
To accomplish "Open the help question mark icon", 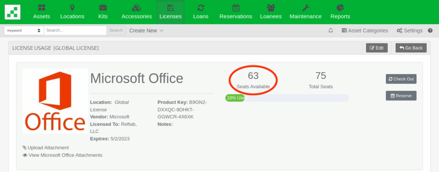I will pyautogui.click(x=430, y=31).
